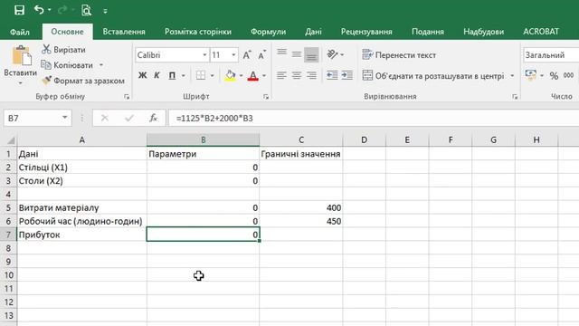The image size is (579, 326).
Task: Expand underline style dropdown arrow
Action: [x=183, y=76]
